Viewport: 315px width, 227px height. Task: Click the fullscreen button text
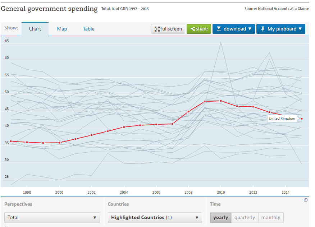tap(171, 29)
